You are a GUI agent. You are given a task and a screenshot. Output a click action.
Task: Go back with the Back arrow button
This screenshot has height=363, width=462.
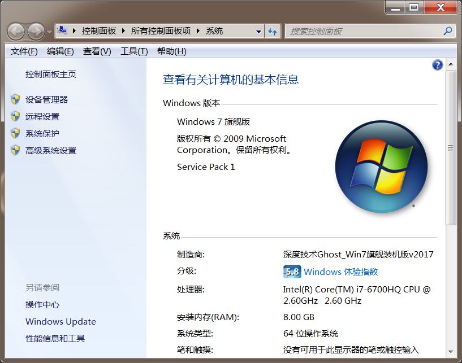tap(16, 31)
